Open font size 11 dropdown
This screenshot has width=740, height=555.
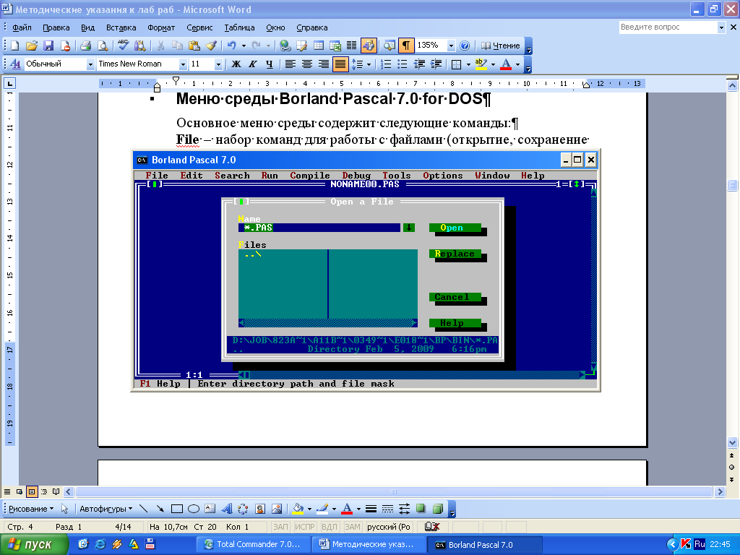coord(218,64)
